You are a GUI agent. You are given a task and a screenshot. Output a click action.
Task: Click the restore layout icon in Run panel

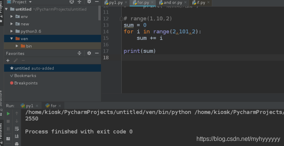8,139
